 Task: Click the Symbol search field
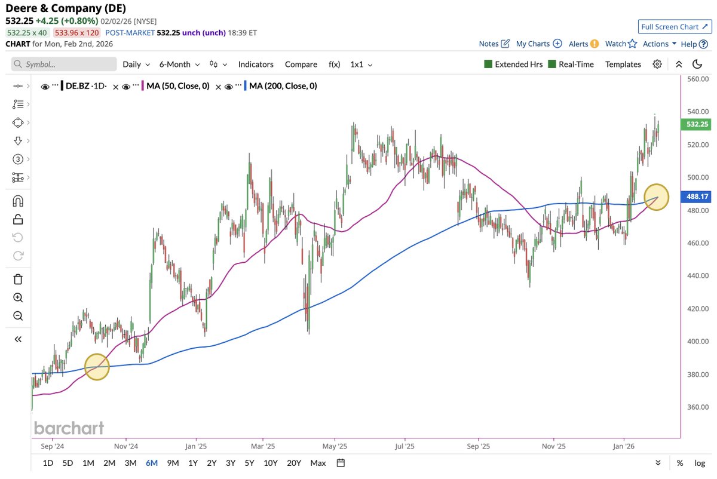(64, 65)
